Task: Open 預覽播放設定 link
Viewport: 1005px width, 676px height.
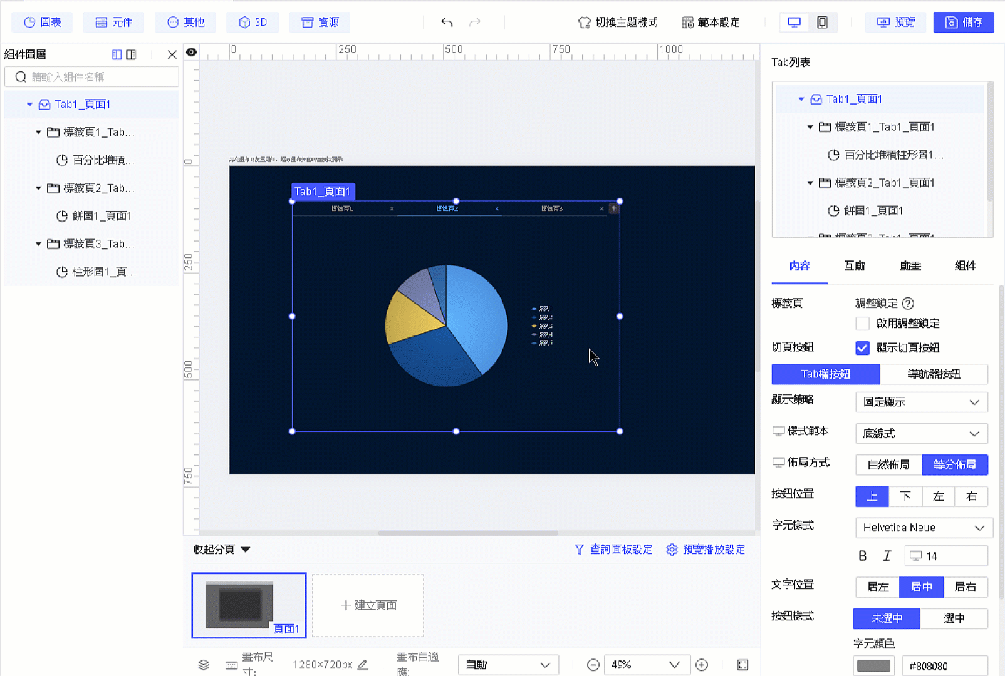Action: (x=706, y=550)
